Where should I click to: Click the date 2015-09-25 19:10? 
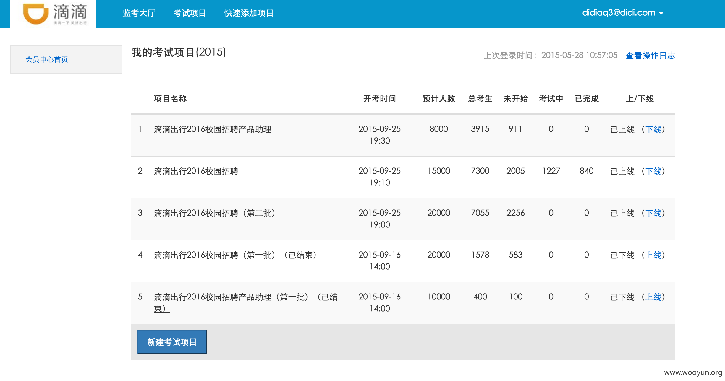[x=380, y=177]
